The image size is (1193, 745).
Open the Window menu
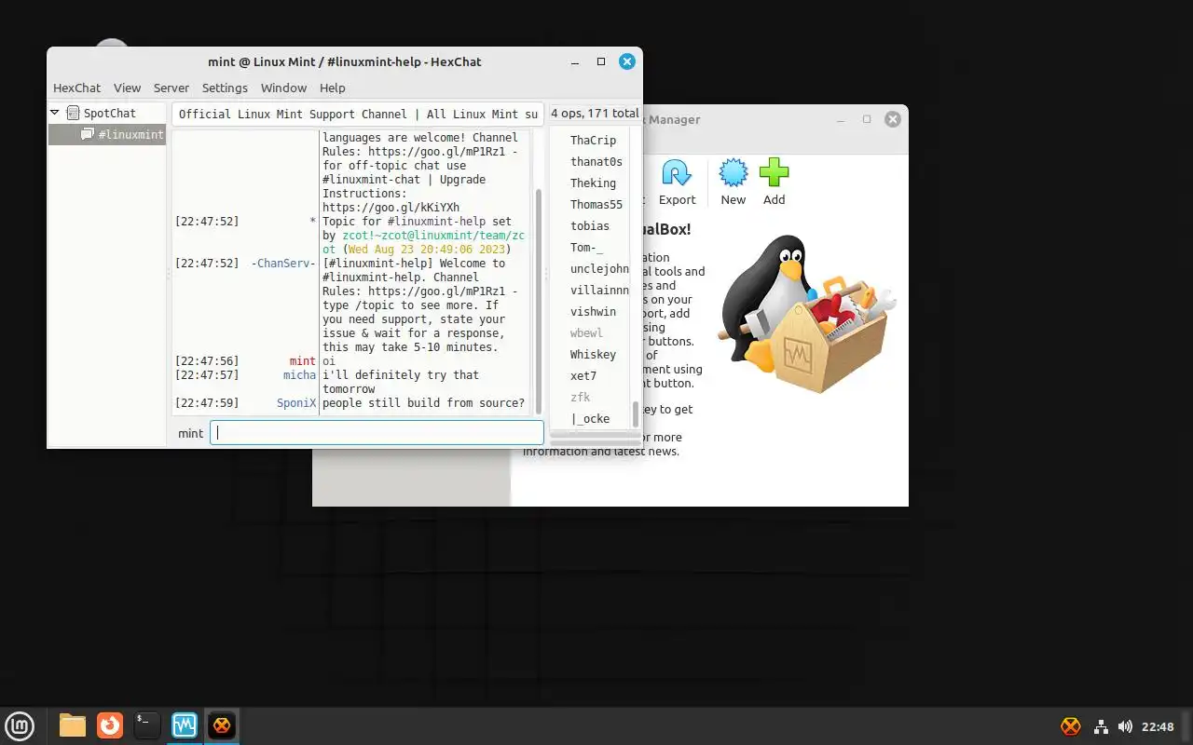click(x=283, y=88)
